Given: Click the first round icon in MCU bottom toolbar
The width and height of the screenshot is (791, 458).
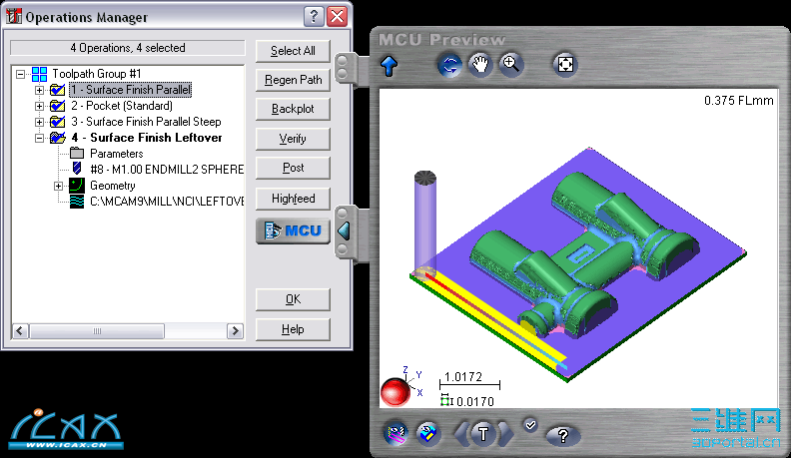Looking at the screenshot, I should [396, 433].
